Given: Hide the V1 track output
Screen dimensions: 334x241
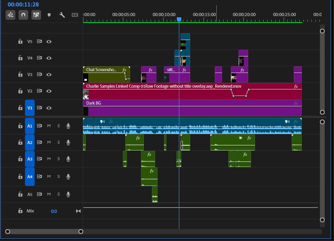Looking at the screenshot, I should (x=49, y=108).
